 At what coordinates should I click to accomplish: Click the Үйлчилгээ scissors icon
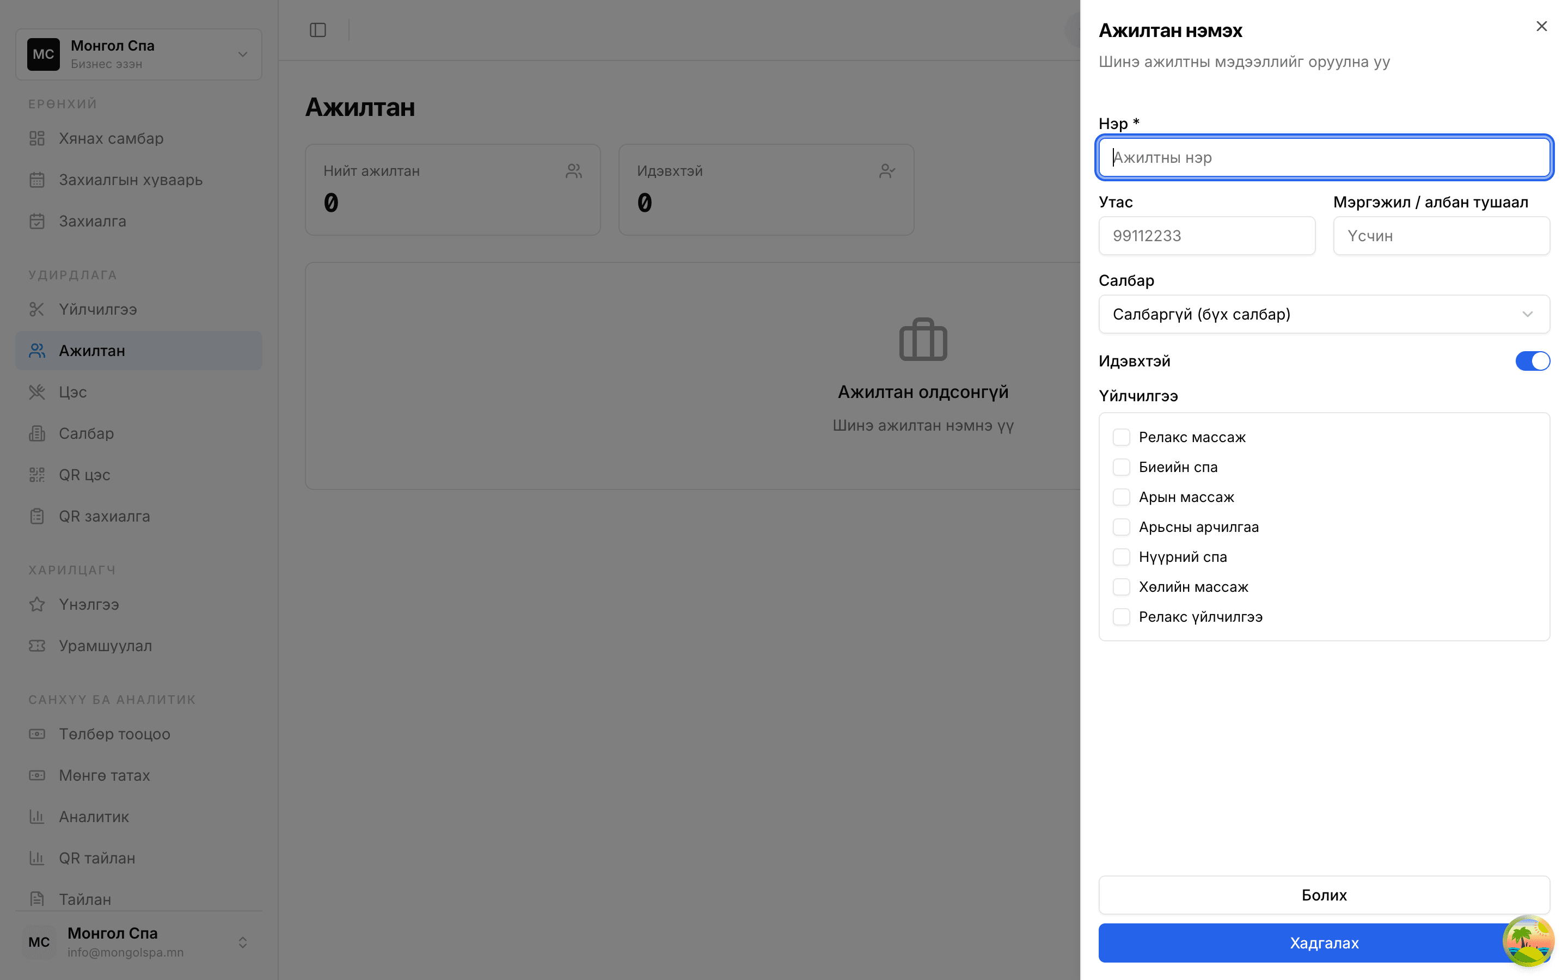37,309
